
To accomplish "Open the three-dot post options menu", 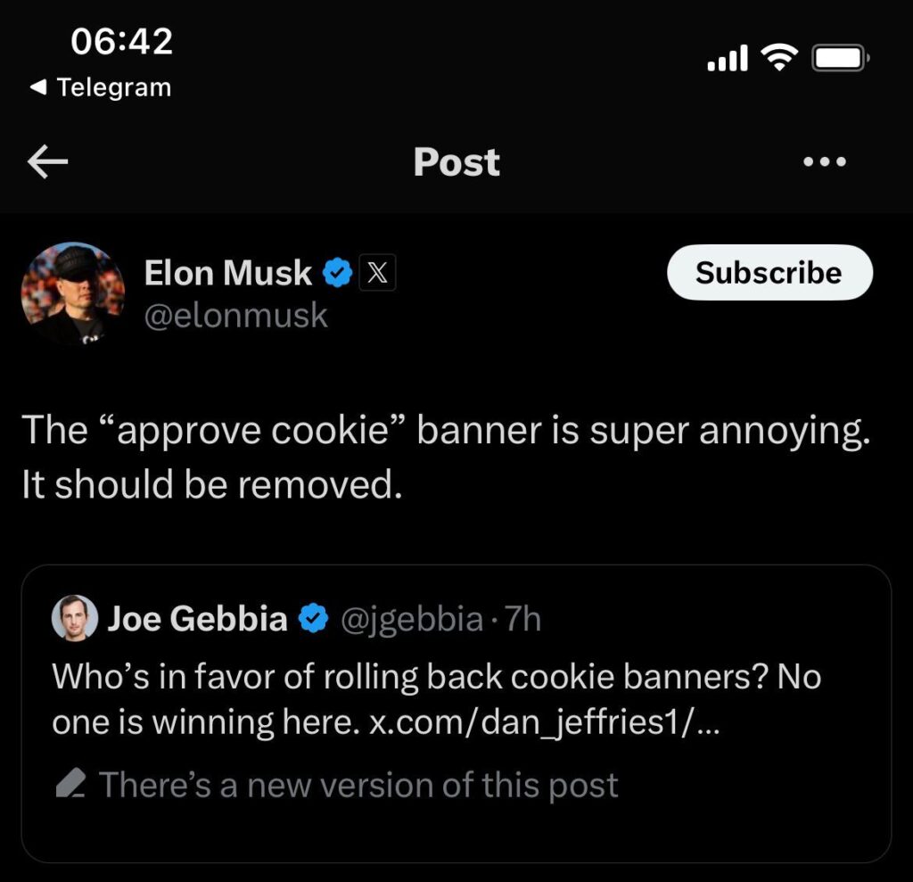I will [823, 161].
